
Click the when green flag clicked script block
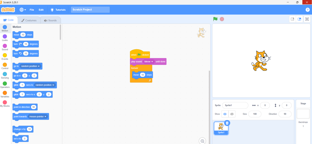pos(140,54)
